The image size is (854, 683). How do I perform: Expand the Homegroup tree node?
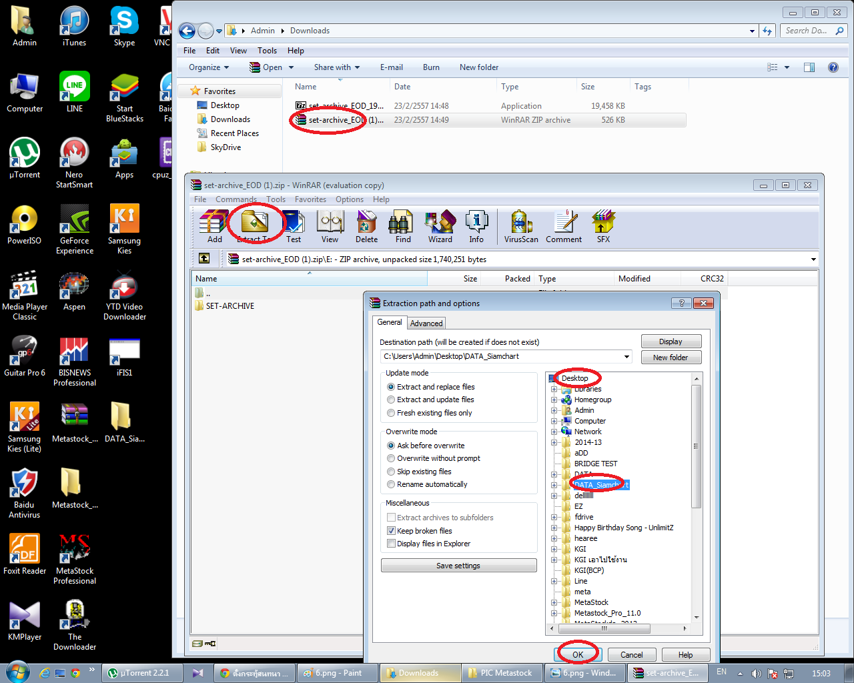[x=554, y=400]
